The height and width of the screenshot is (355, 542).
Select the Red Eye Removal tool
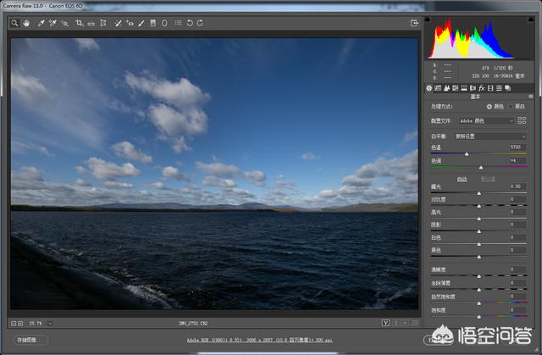pos(130,23)
